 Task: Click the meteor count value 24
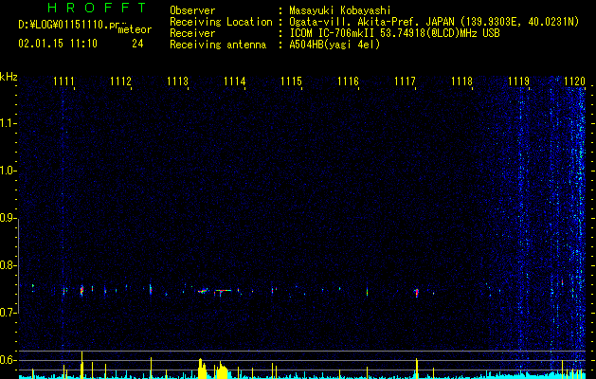(x=137, y=44)
